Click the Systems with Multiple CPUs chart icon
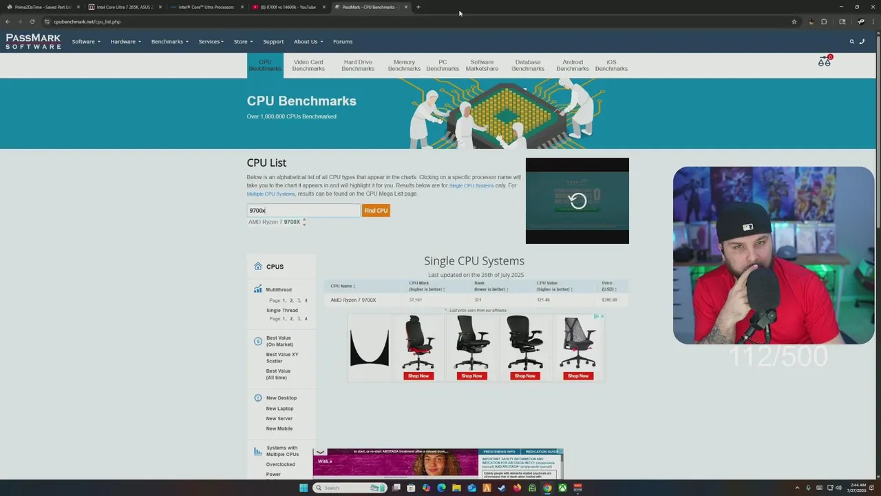 point(258,451)
